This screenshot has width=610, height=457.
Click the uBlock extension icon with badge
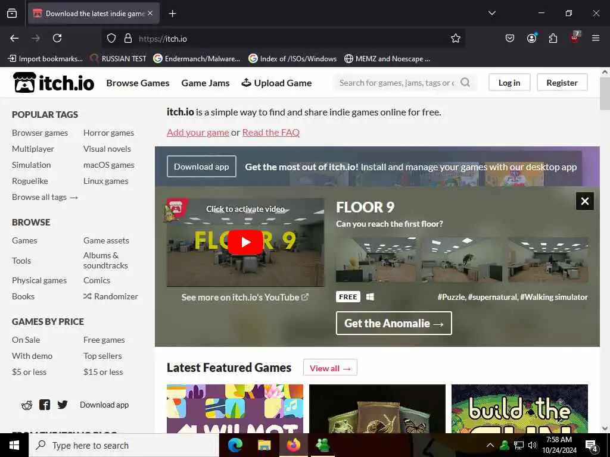pos(575,37)
